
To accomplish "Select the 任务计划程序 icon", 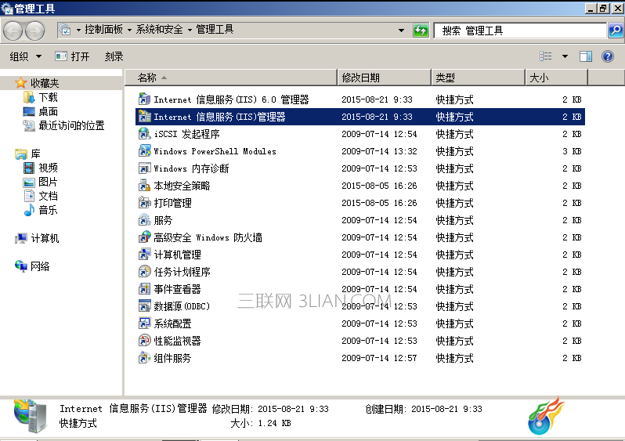I will click(144, 272).
